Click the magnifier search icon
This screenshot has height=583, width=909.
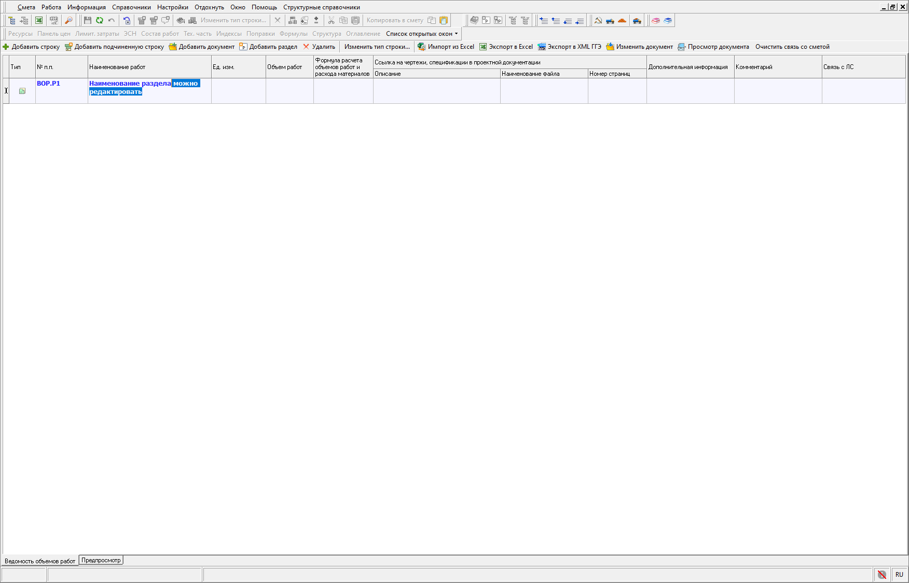[68, 20]
